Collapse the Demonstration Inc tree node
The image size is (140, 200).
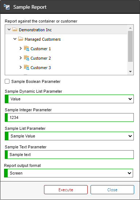pos(9,29)
